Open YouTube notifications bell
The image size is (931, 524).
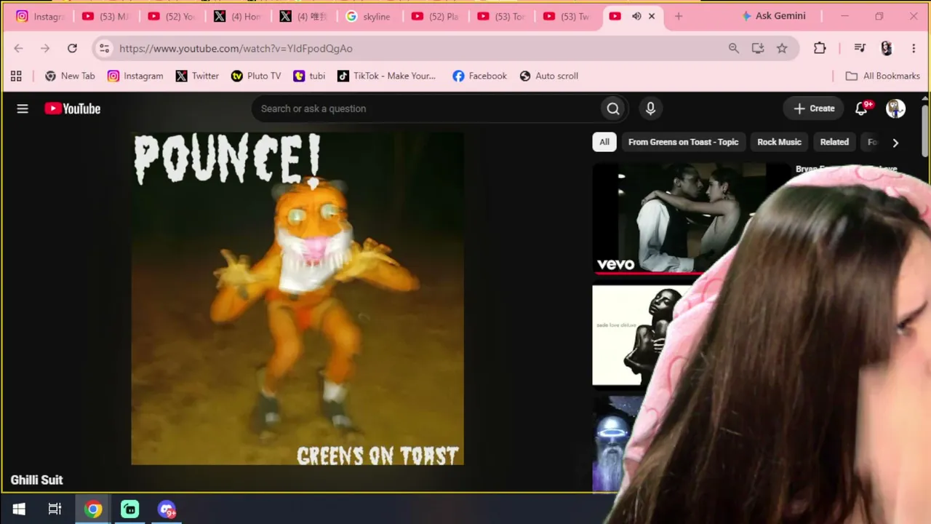point(862,108)
